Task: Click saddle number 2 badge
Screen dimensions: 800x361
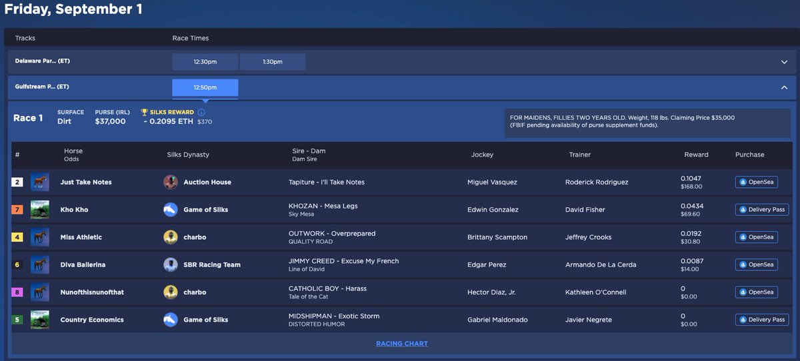Action: point(17,182)
